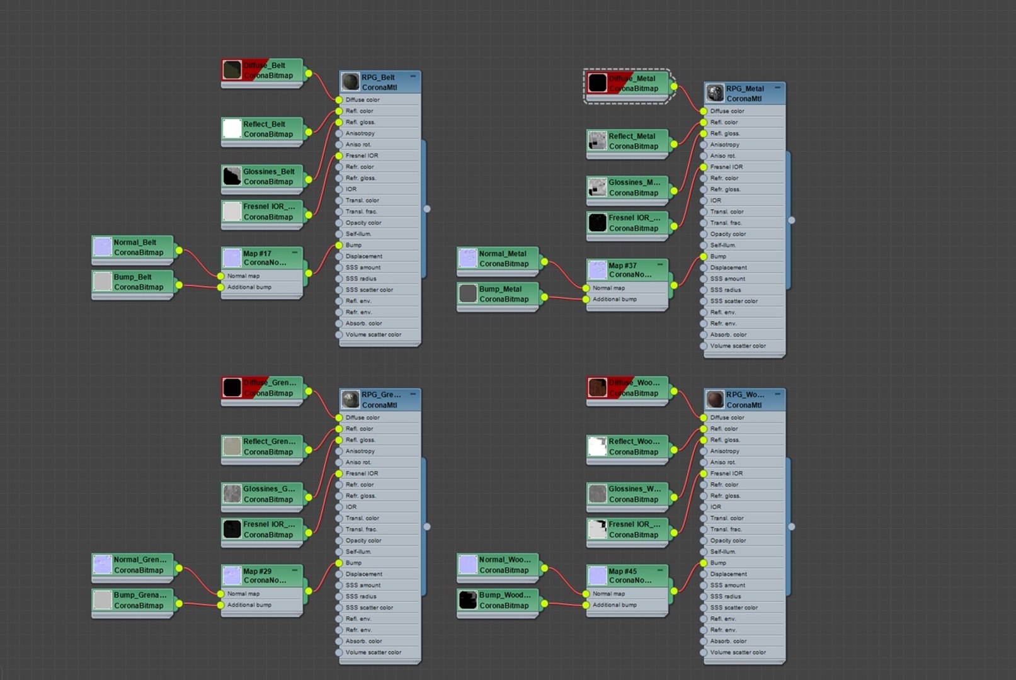Click the Diffuse_Belt bitmap thumbnail
This screenshot has height=680, width=1016.
coord(232,70)
